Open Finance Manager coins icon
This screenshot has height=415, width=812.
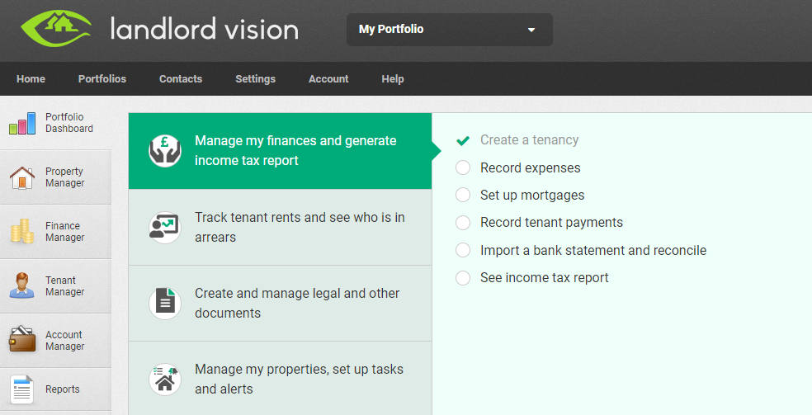(22, 232)
